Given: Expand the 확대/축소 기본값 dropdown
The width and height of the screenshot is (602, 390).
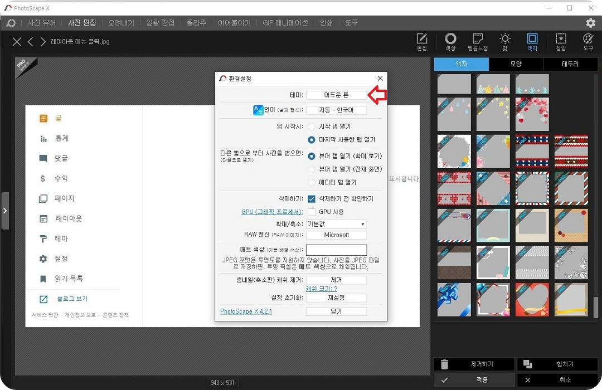Looking at the screenshot, I should tap(336, 224).
